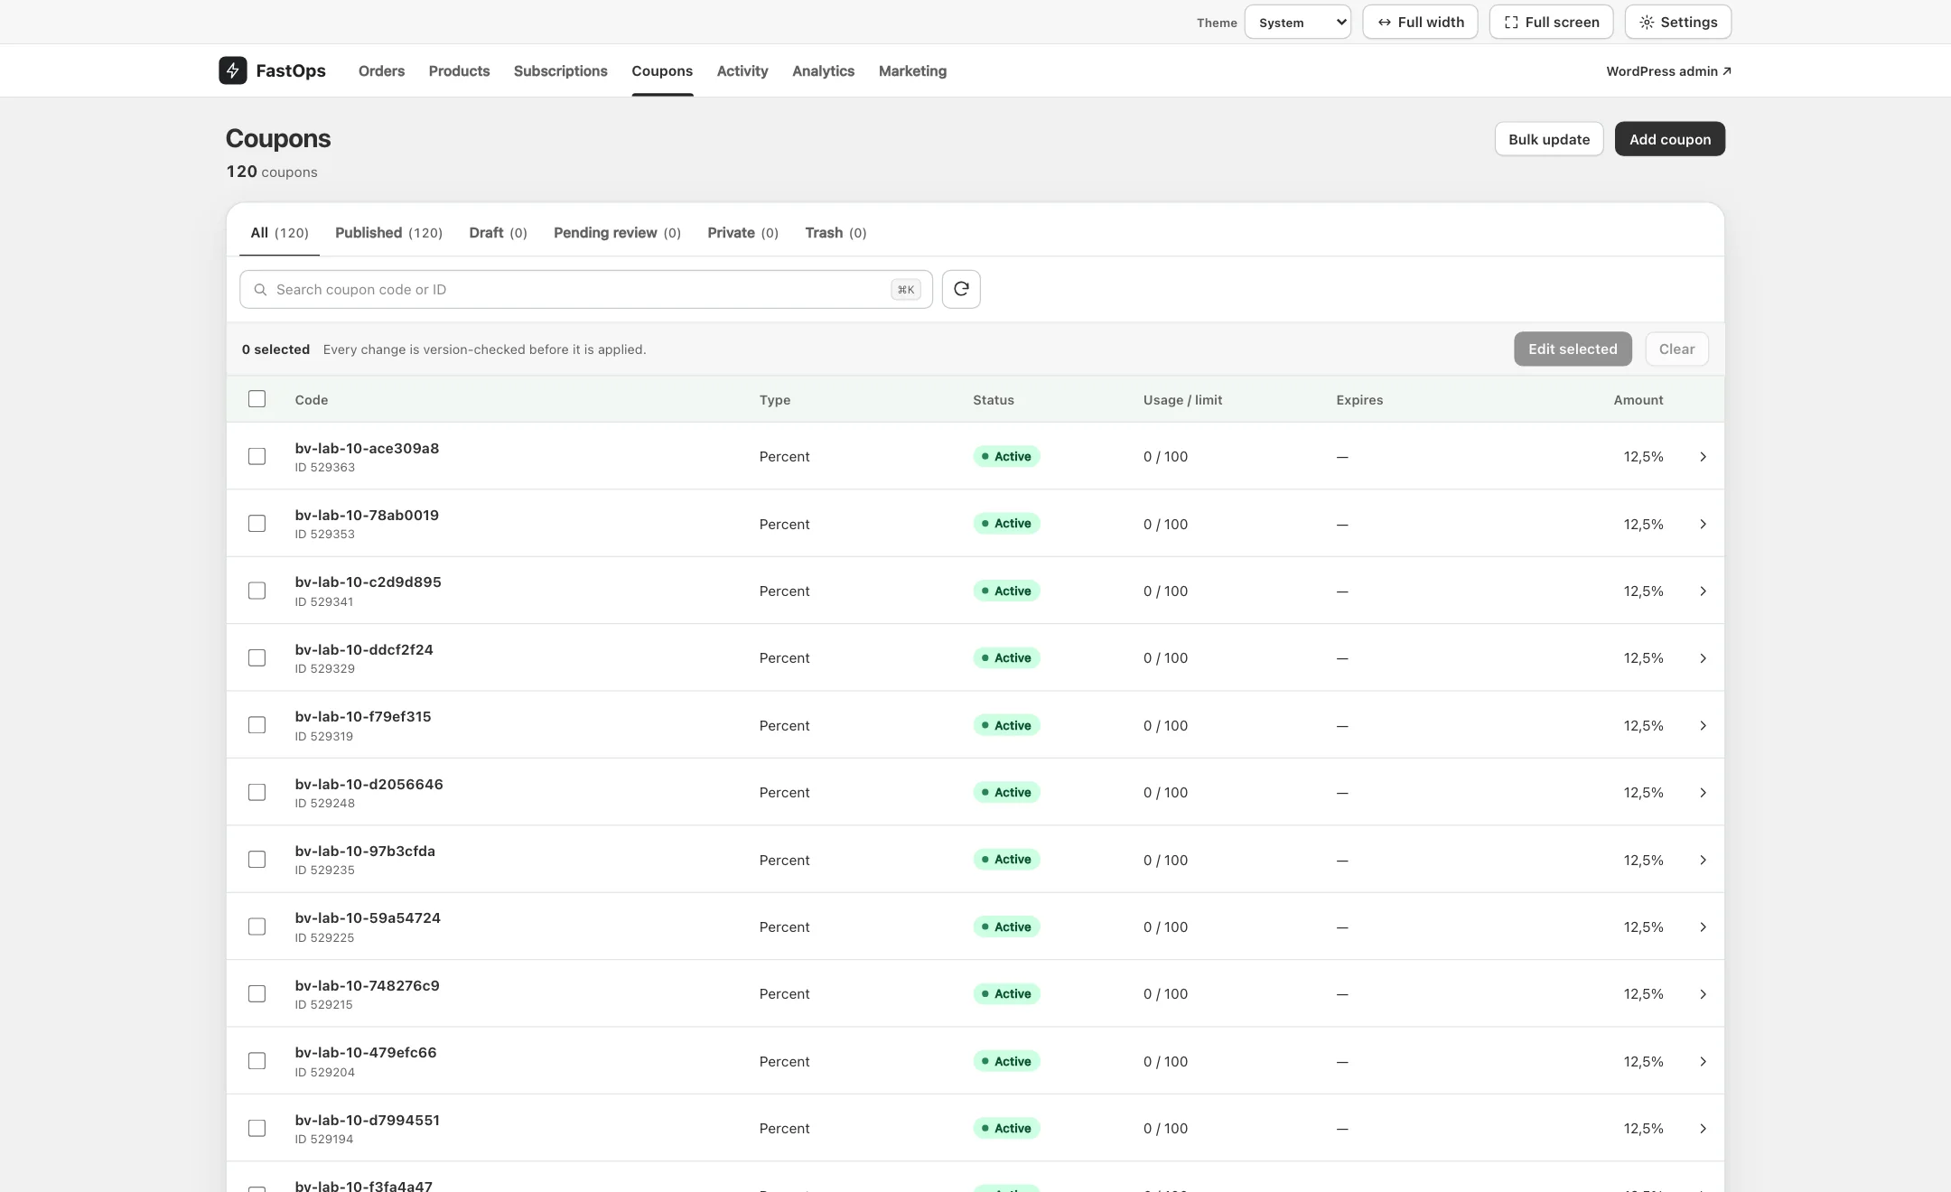This screenshot has width=1951, height=1192.
Task: Click the Code column header
Action: (312, 400)
